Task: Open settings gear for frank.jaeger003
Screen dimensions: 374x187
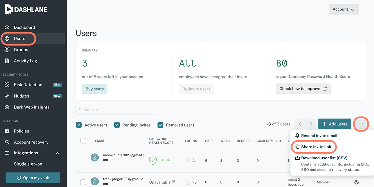Action: tap(357, 182)
